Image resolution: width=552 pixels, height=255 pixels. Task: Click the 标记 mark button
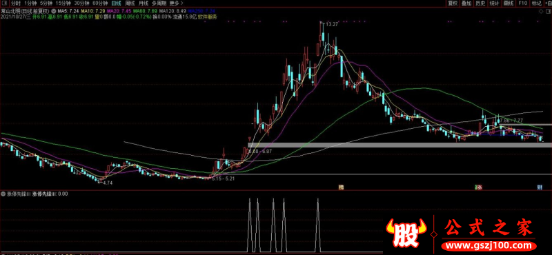tap(537, 3)
